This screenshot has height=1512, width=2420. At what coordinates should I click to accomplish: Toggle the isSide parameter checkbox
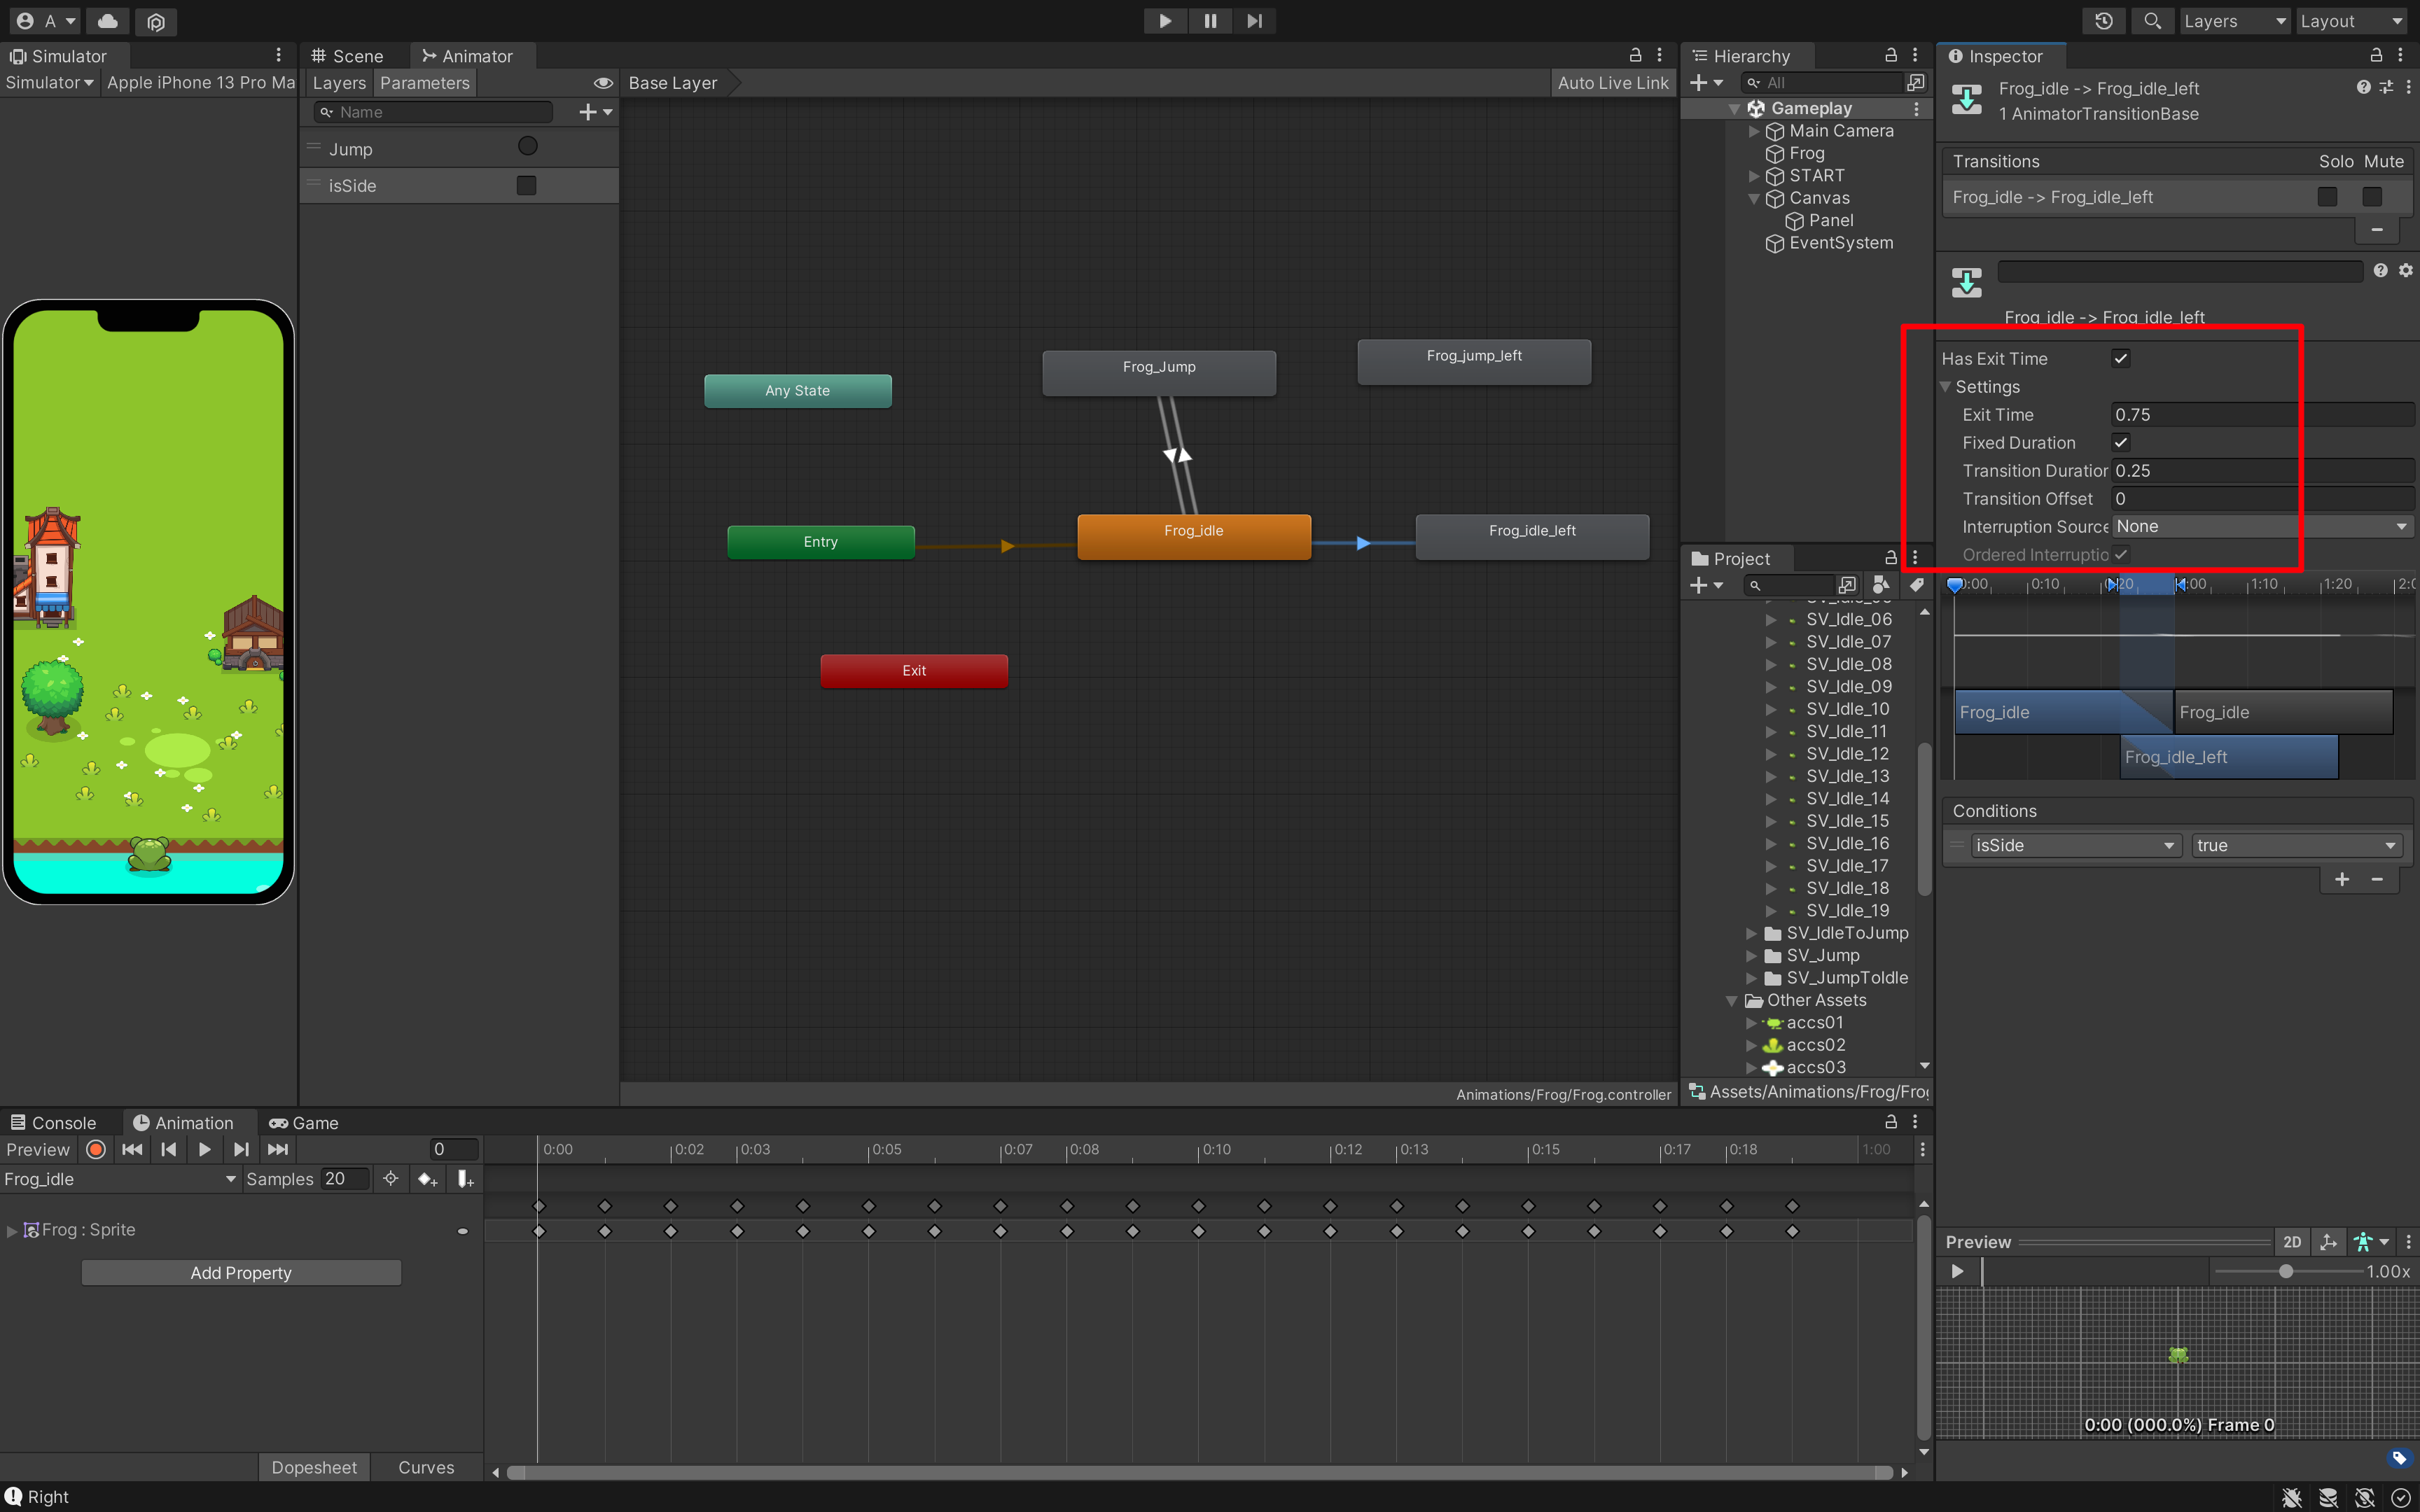tap(526, 185)
